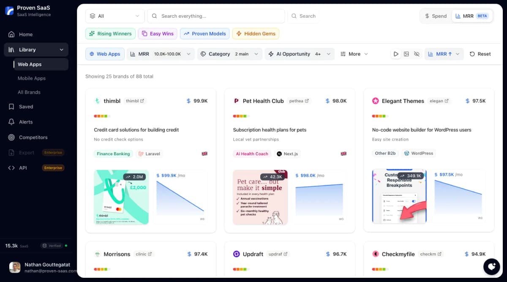
Task: Switch to Spend metric toggle
Action: [x=435, y=16]
